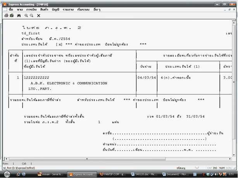Image resolution: width=238 pixels, height=178 pixels.
Task: Zoom in with the magnifier plus icon
Action: point(26,15)
